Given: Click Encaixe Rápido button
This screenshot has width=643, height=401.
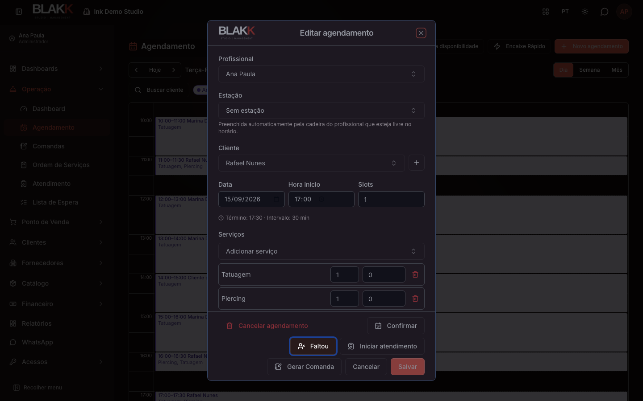Looking at the screenshot, I should click(519, 46).
